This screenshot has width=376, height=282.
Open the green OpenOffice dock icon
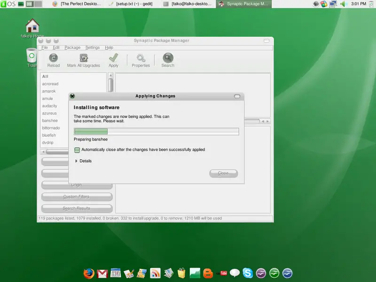click(x=274, y=273)
